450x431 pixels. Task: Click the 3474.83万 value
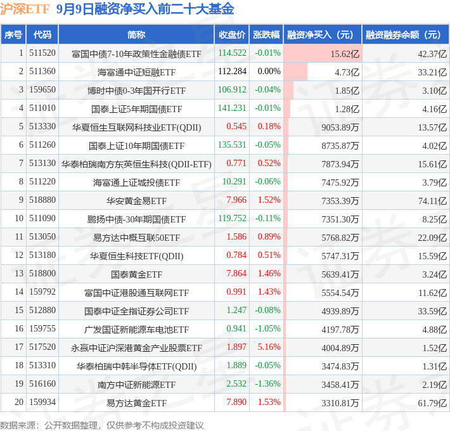(x=340, y=366)
